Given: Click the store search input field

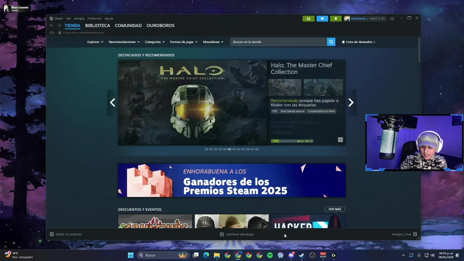Looking at the screenshot, I should click(x=278, y=42).
